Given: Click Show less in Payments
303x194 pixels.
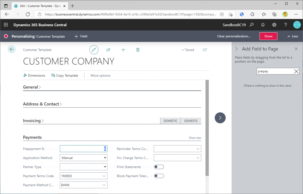Looking at the screenshot, I should (x=195, y=138).
